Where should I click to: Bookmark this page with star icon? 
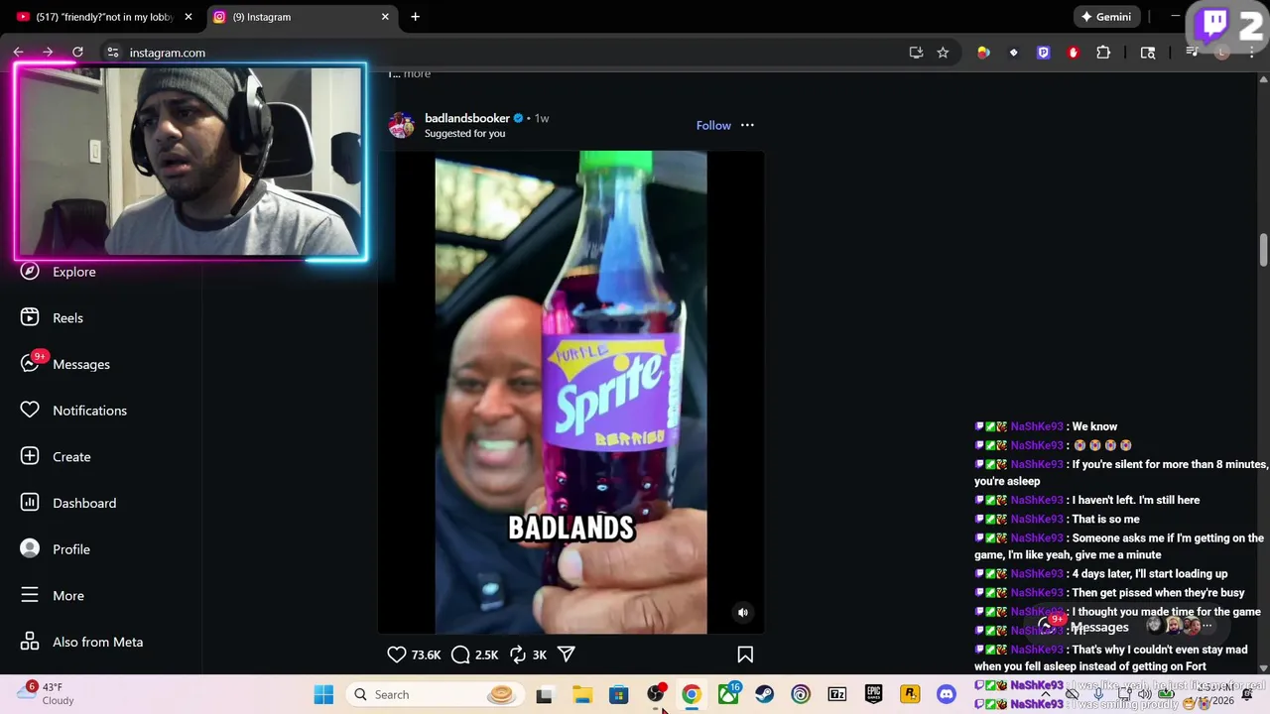[x=943, y=53]
